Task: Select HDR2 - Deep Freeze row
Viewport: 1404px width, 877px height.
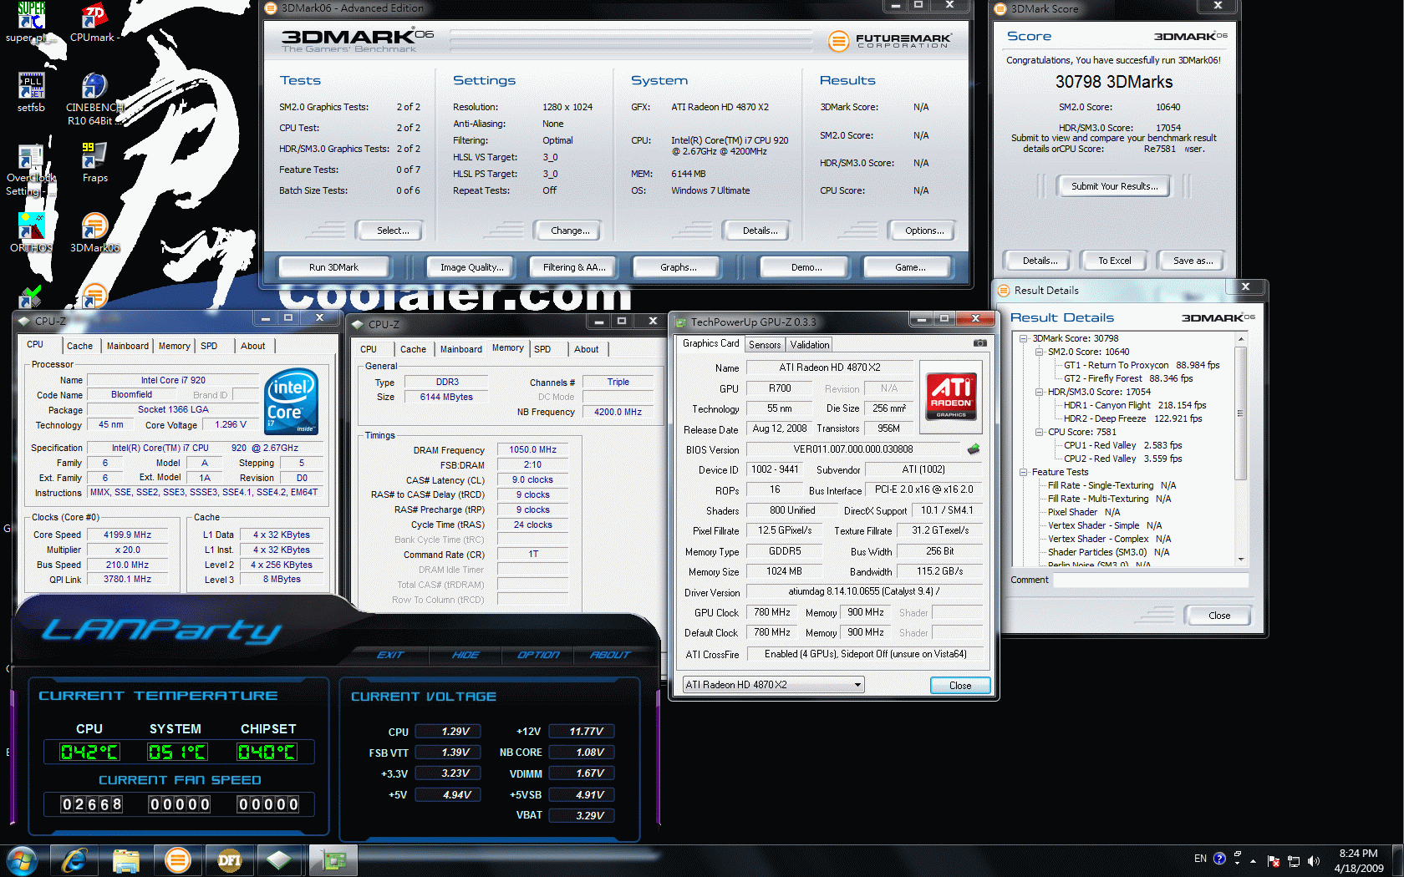Action: point(1132,418)
